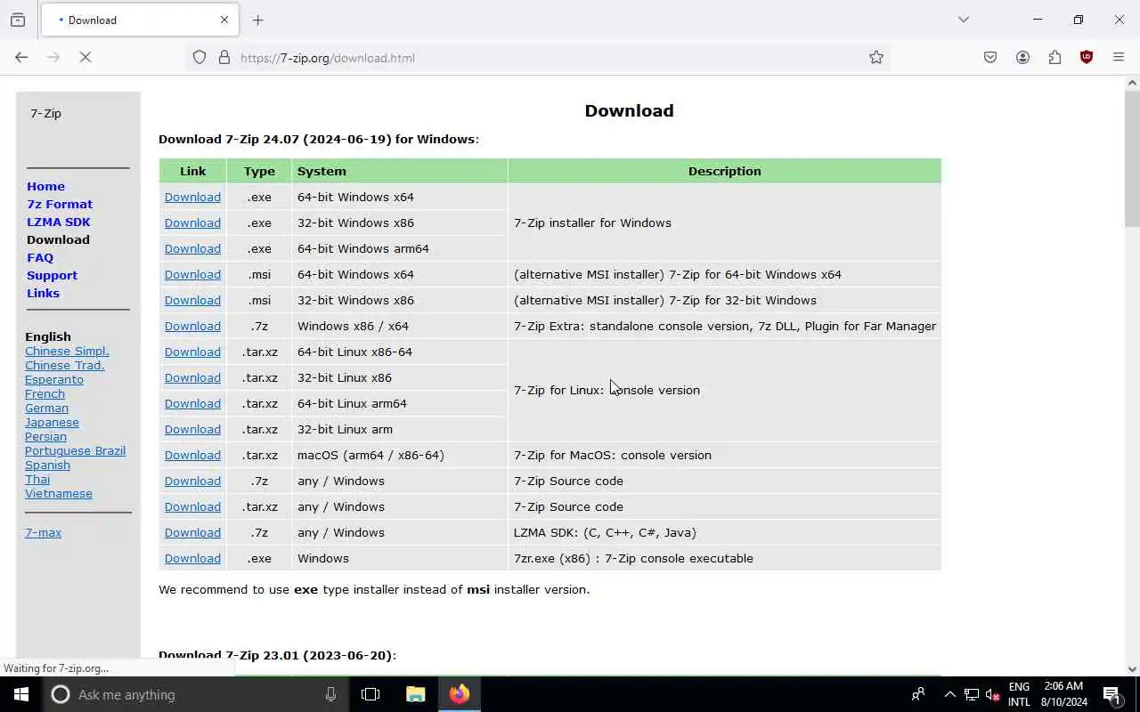
Task: Open the volume speaker tray icon
Action: point(992,694)
